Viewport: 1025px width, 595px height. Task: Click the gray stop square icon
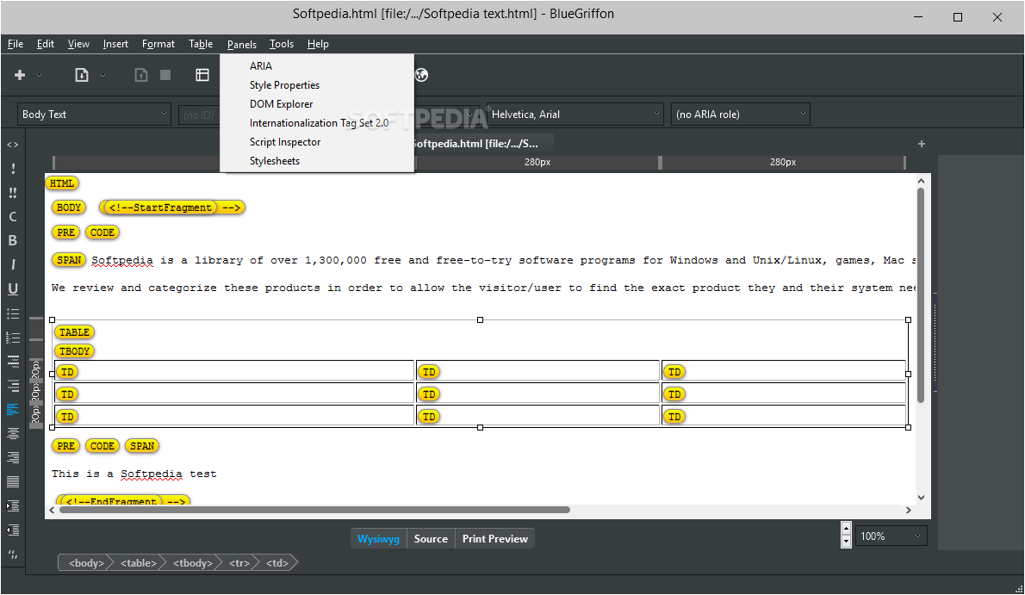(x=165, y=75)
